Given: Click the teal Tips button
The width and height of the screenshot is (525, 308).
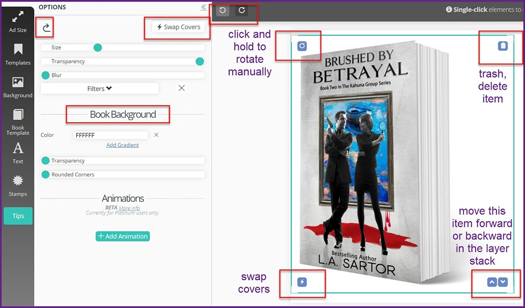Looking at the screenshot, I should click(18, 216).
